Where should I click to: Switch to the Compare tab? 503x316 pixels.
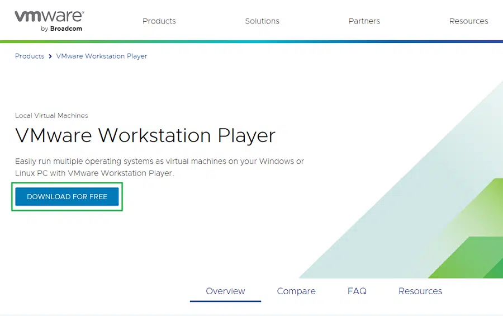(296, 291)
